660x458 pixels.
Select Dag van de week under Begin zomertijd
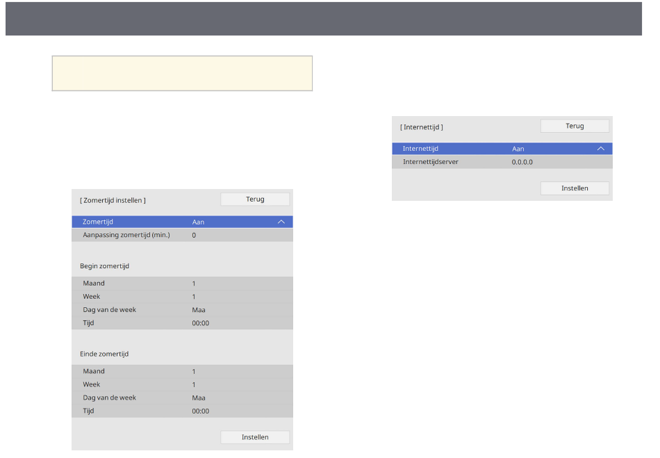(x=182, y=310)
